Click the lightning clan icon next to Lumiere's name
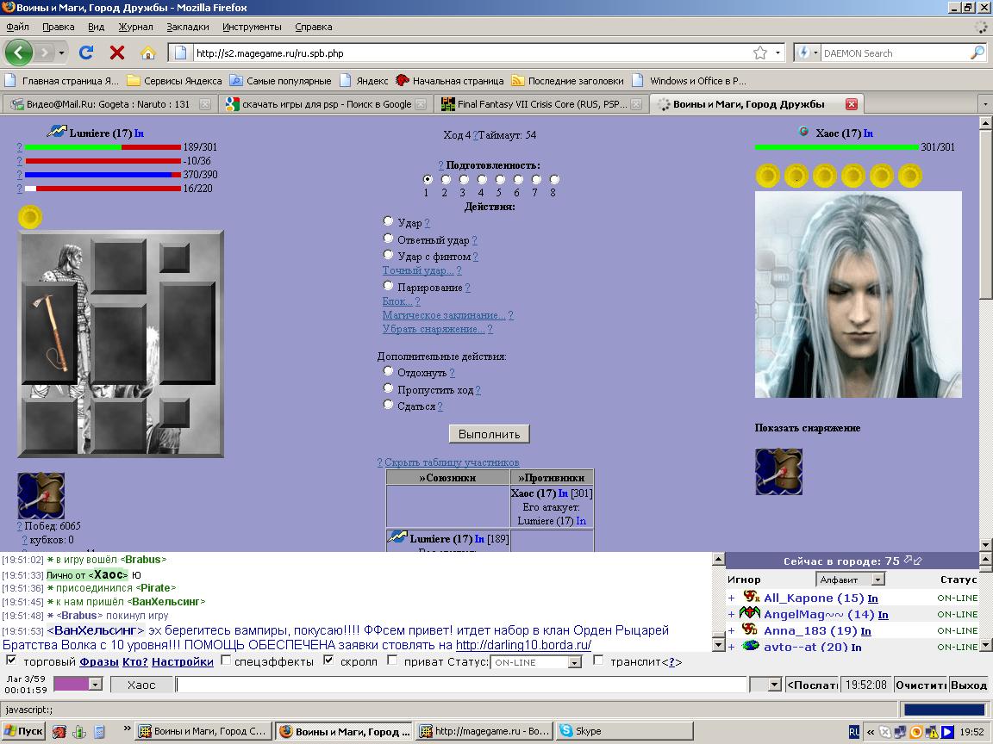Viewport: 993px width, 744px height. point(57,132)
